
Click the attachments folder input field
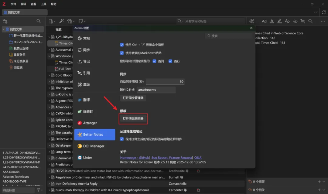156,90
